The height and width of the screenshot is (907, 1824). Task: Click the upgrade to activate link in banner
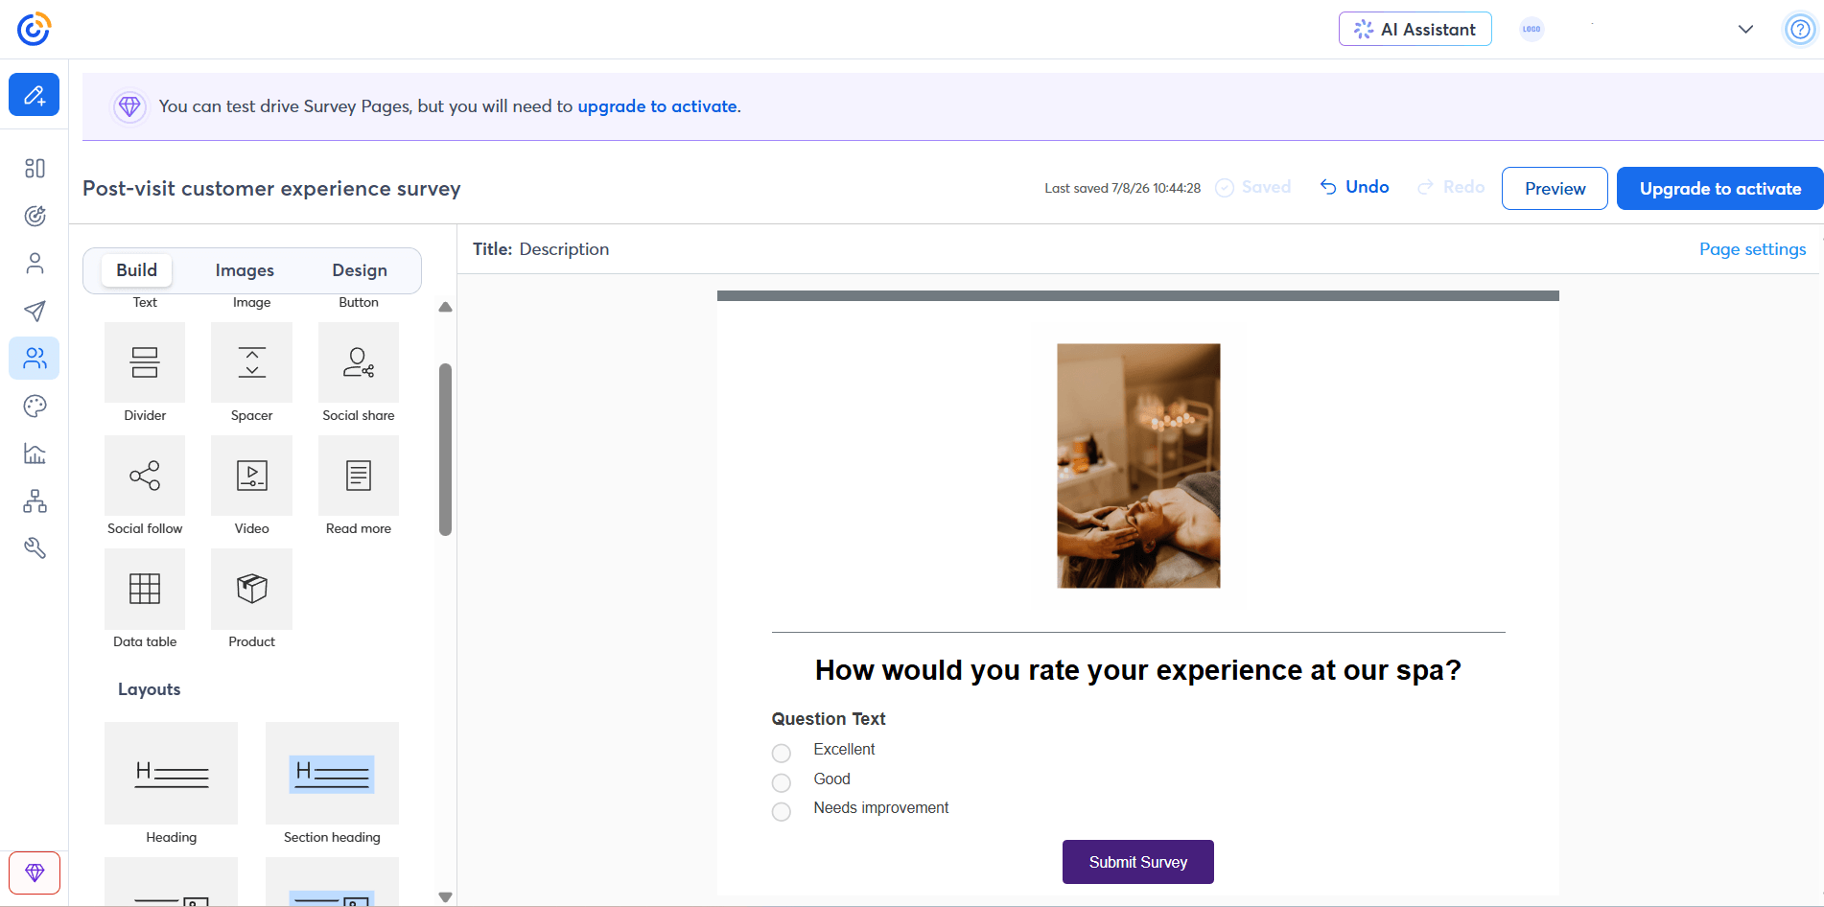click(x=657, y=106)
